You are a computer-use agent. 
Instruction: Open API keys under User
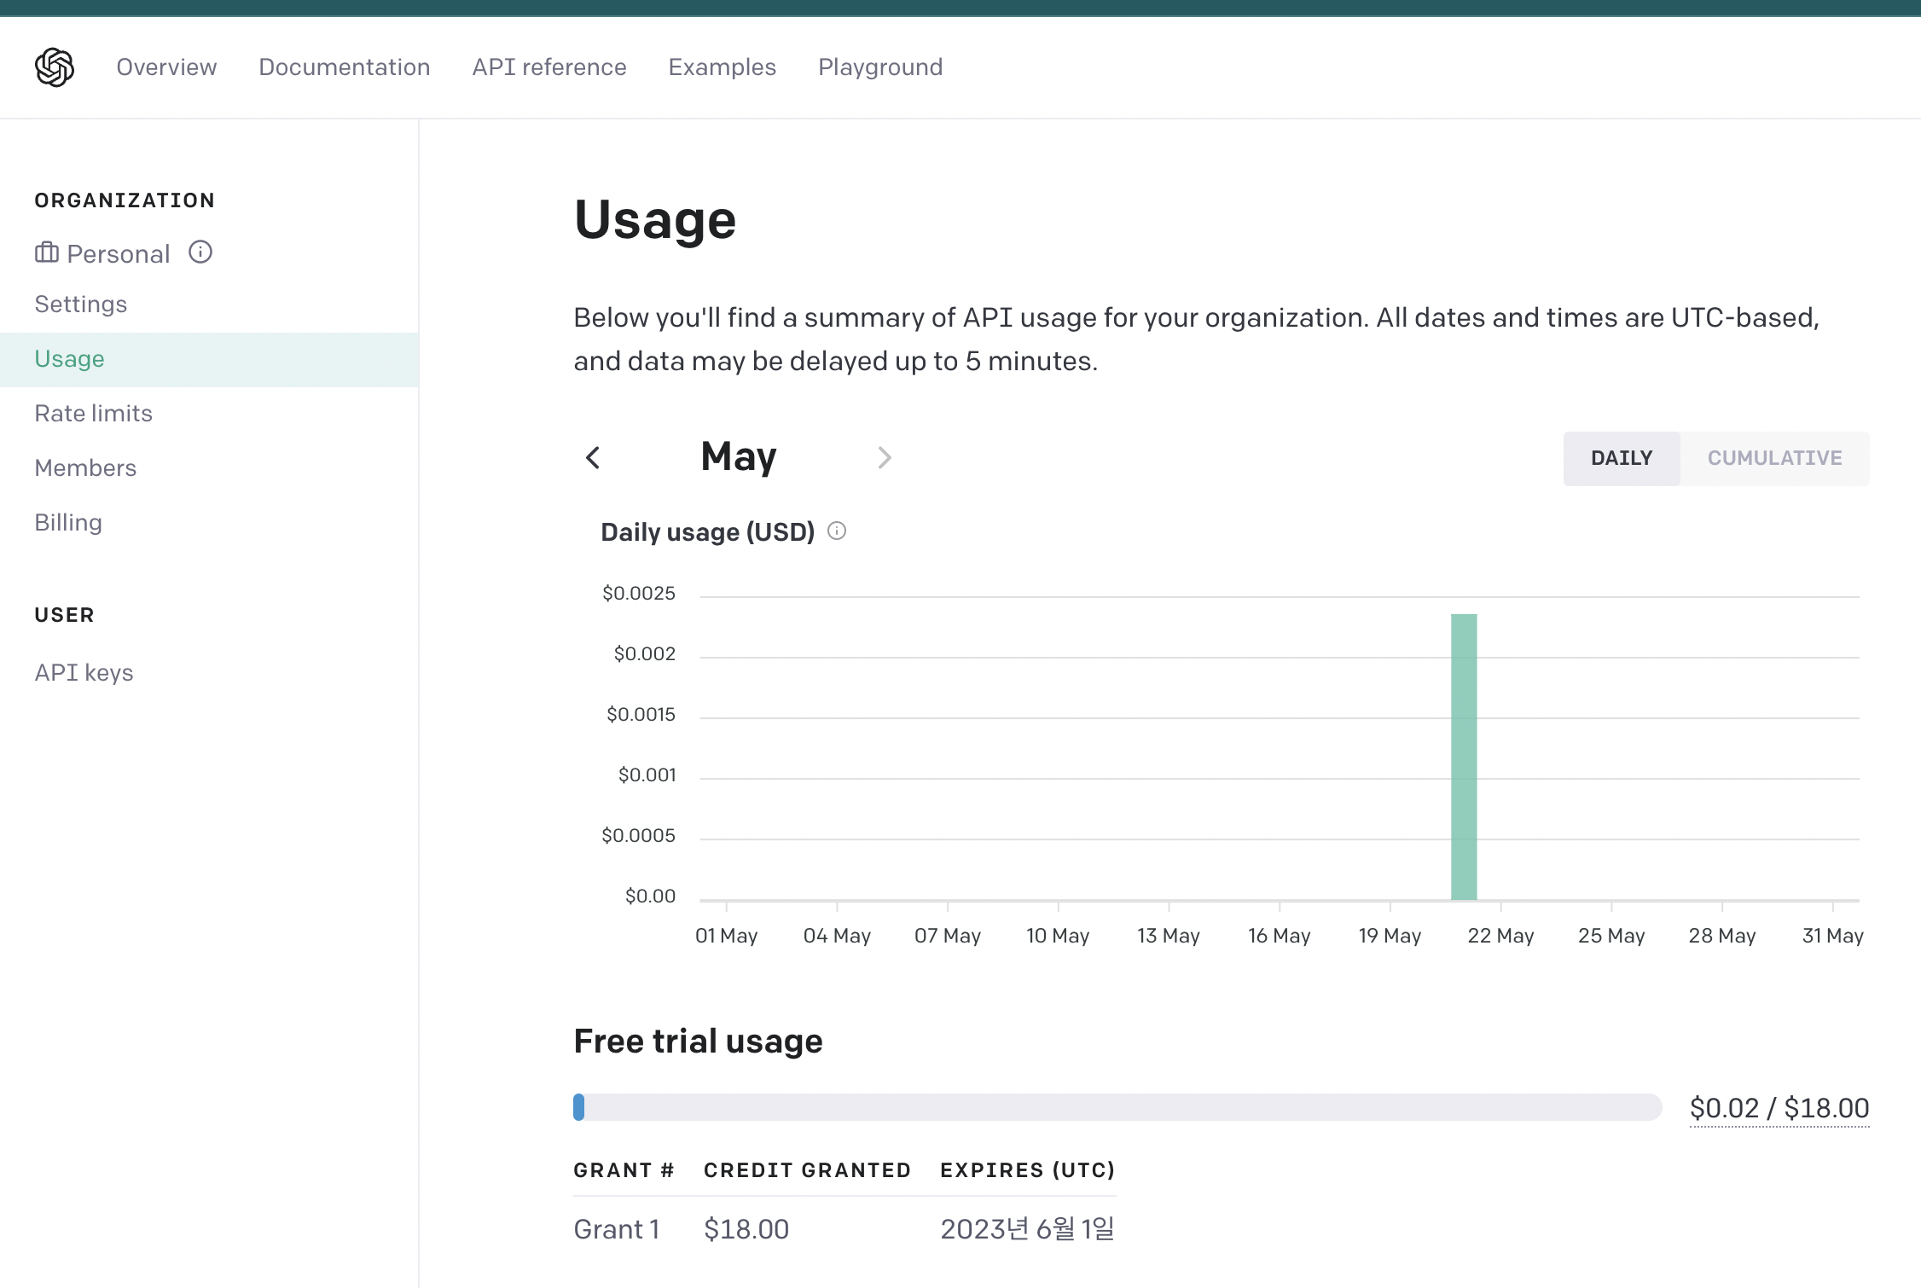84,673
